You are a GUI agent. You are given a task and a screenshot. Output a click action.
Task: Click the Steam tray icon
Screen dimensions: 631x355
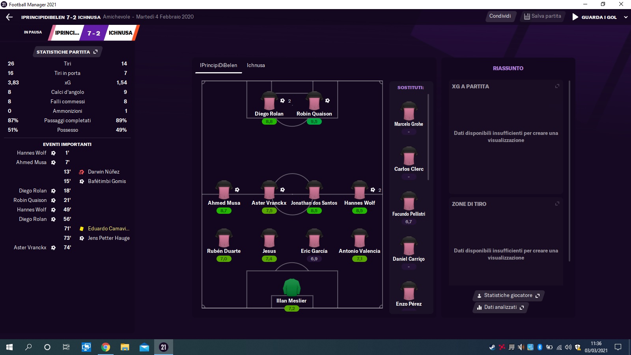(492, 347)
